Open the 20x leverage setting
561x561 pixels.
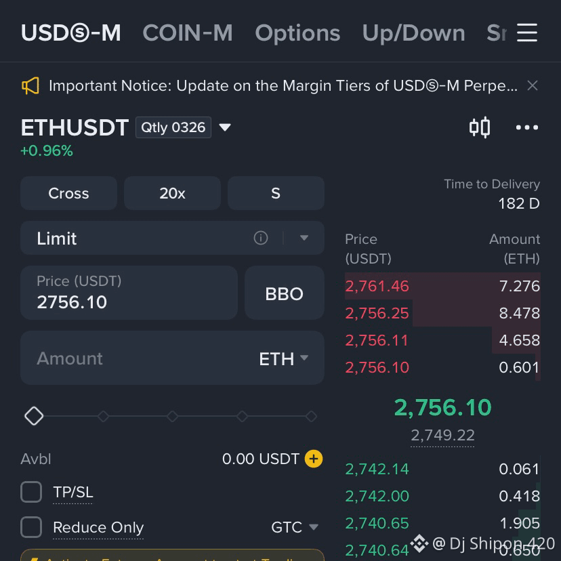pos(172,193)
